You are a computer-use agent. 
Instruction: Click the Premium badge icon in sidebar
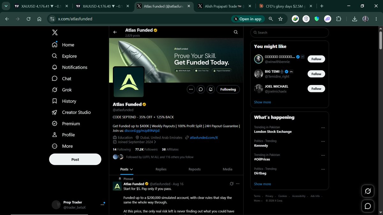55,124
